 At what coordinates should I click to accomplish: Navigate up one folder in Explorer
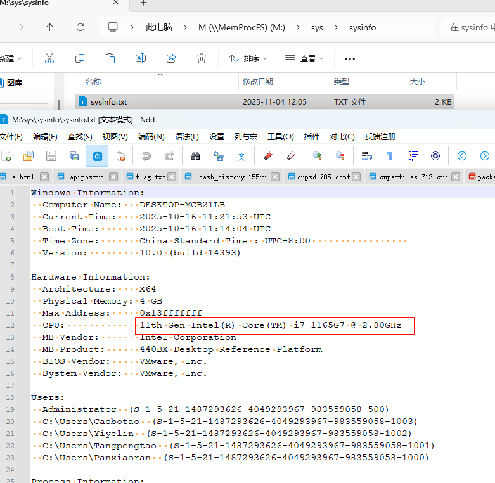50,27
